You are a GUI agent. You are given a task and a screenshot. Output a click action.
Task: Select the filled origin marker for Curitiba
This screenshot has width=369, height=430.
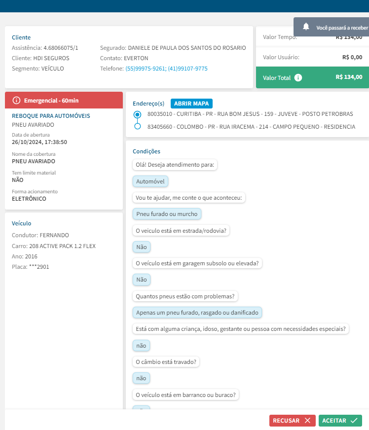point(138,115)
